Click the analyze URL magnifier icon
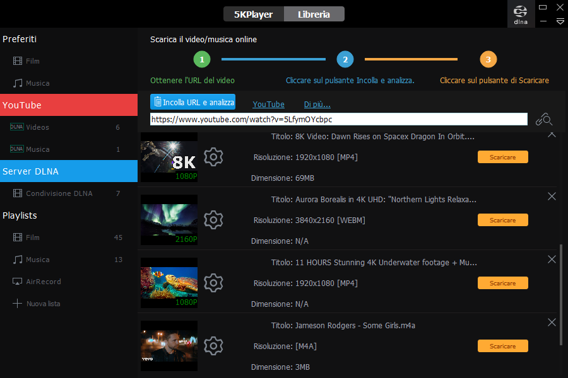This screenshot has width=568, height=378. click(543, 119)
